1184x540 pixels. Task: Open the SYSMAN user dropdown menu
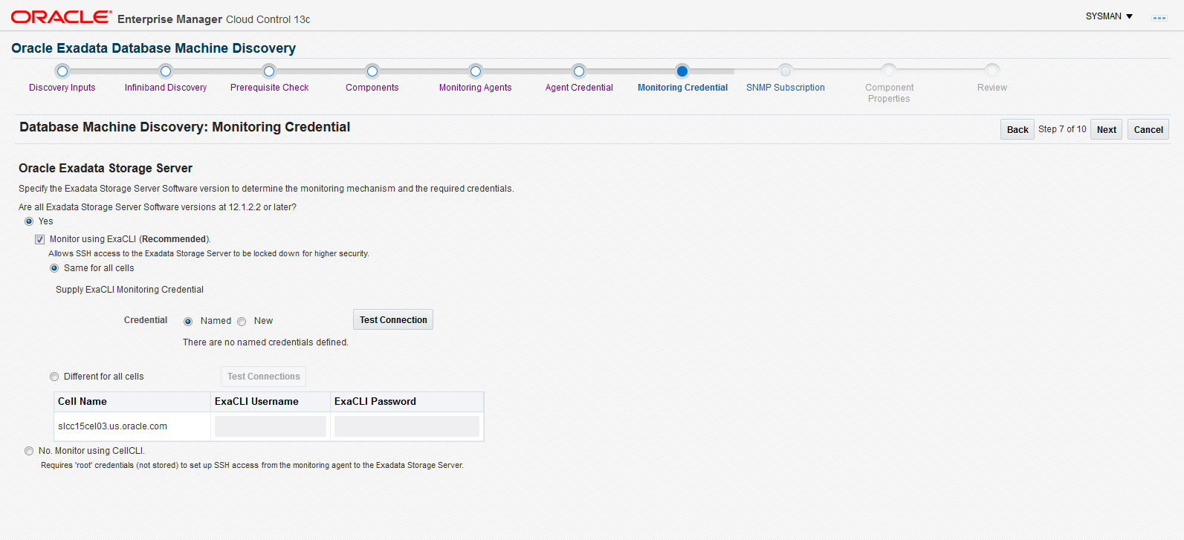click(1109, 16)
